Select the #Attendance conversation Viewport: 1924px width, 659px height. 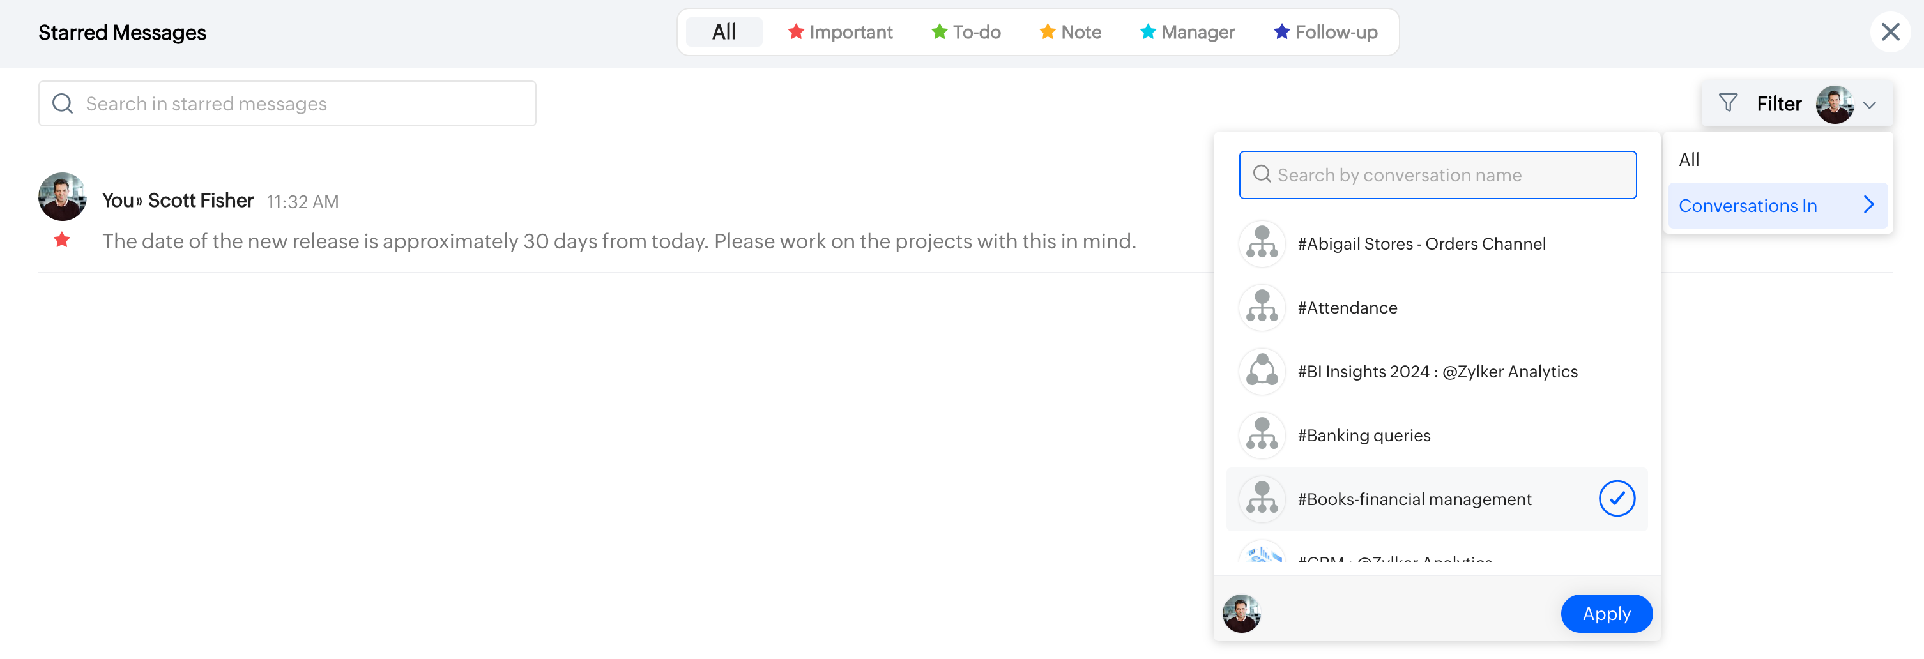pyautogui.click(x=1347, y=308)
